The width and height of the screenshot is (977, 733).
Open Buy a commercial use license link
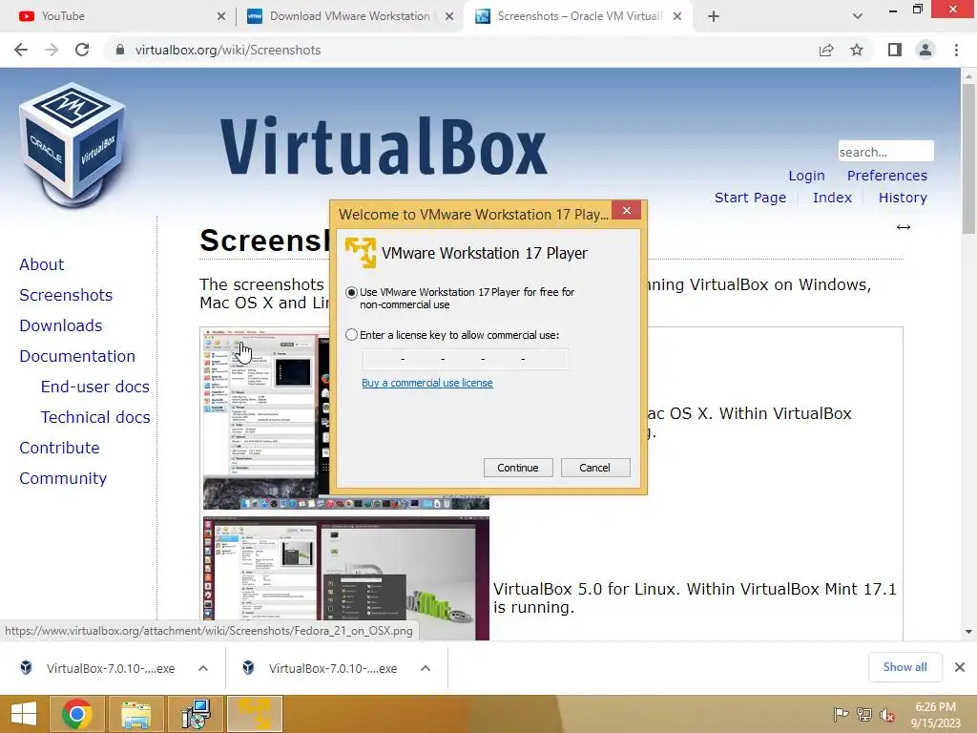point(426,383)
